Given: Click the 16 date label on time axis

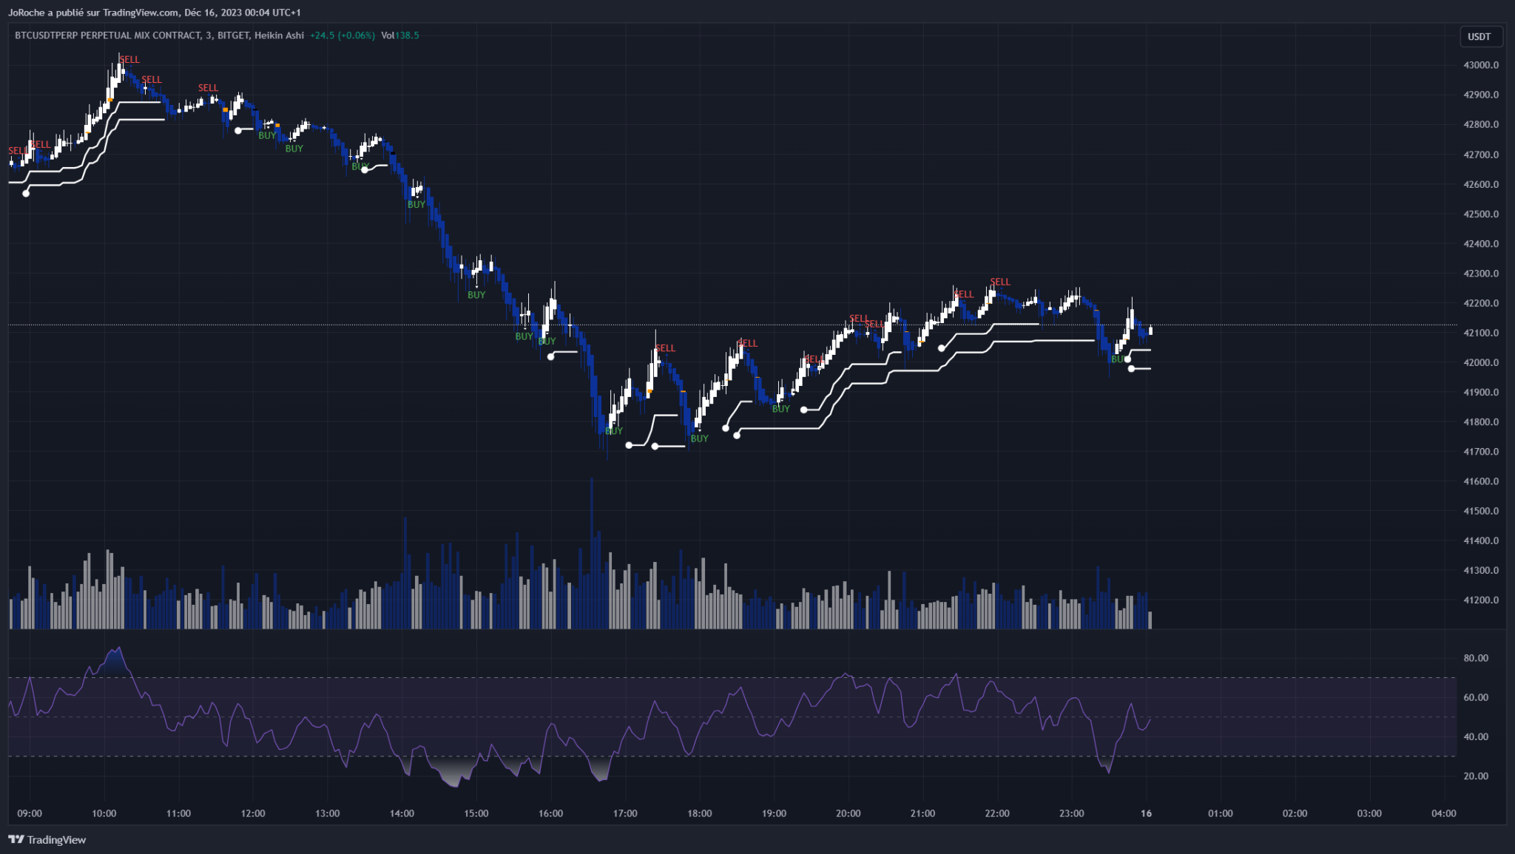Looking at the screenshot, I should [x=1146, y=813].
